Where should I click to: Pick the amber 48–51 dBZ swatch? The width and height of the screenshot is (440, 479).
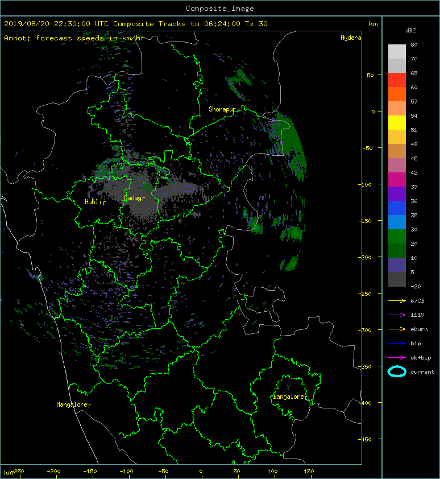397,137
